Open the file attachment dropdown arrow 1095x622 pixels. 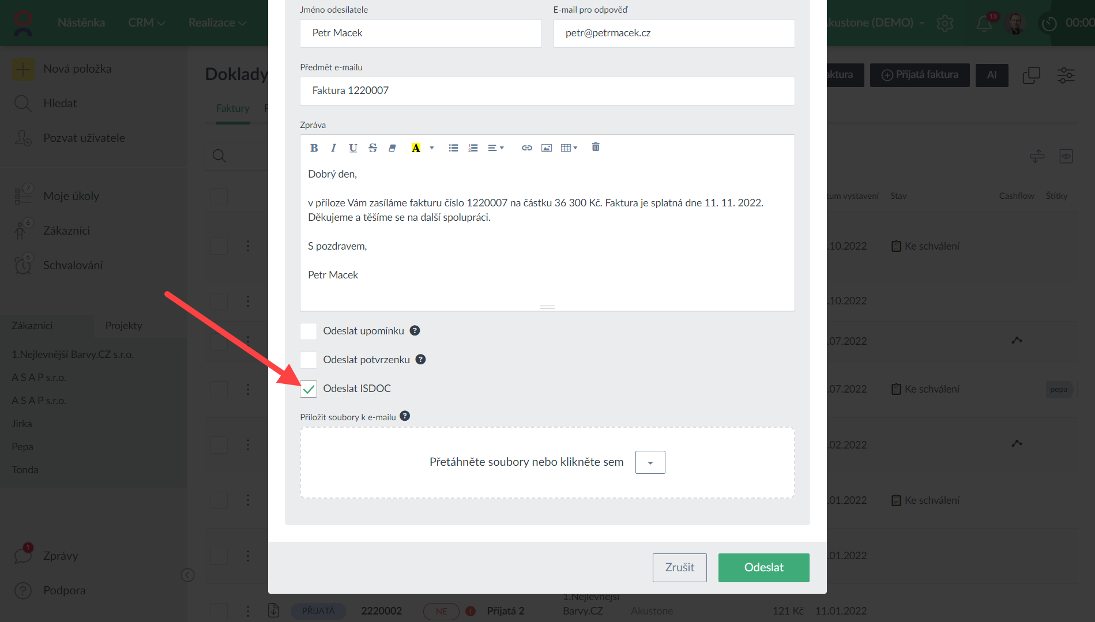(650, 462)
